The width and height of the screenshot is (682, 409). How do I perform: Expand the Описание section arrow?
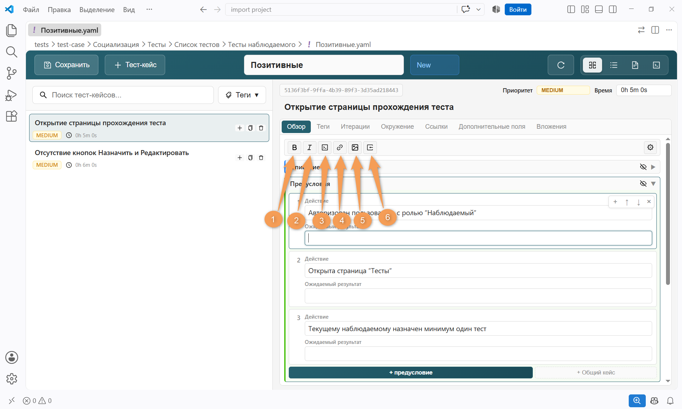(653, 167)
